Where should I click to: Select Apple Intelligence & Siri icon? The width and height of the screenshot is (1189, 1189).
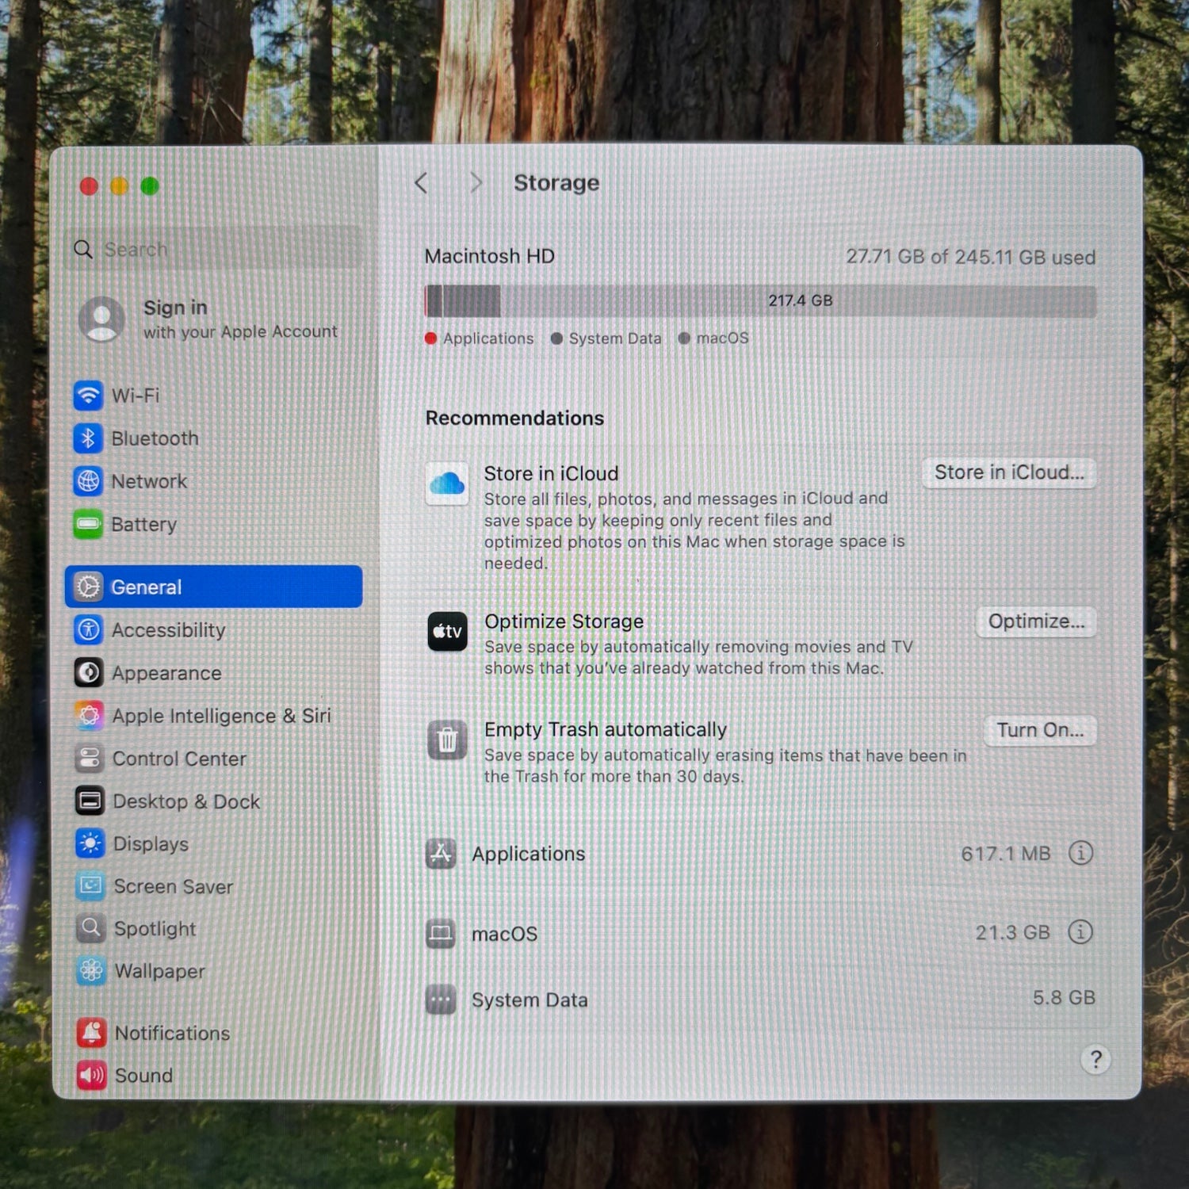point(89,716)
